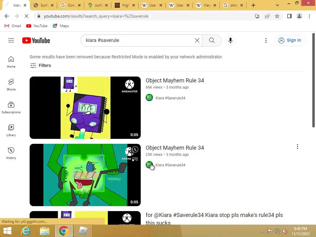Add second video to queue
The image size is (316, 237).
tap(135, 160)
